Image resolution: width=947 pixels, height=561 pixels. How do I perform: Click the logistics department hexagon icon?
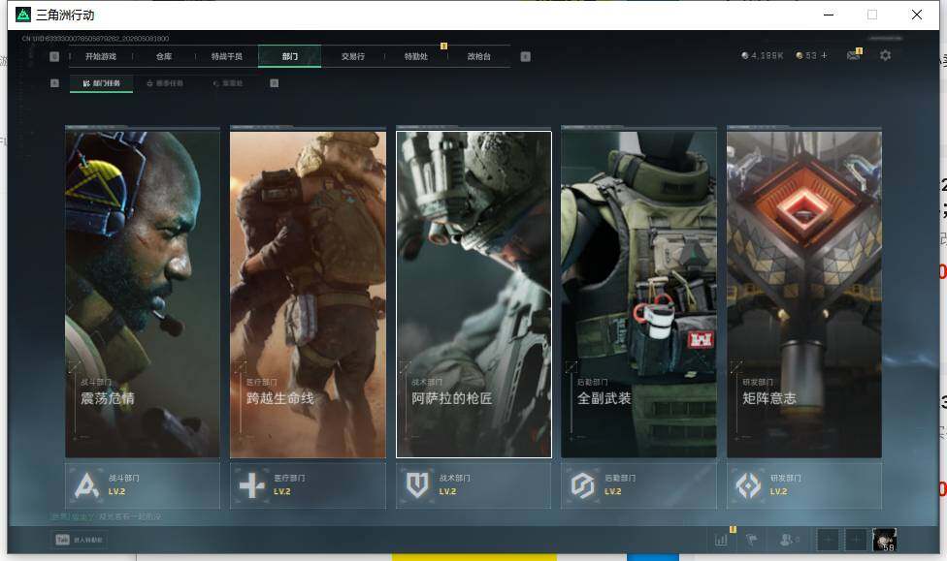[x=583, y=485]
